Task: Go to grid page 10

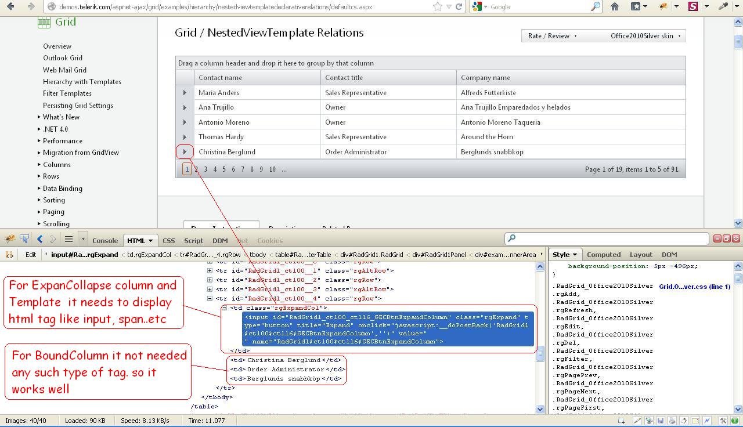Action: coord(272,169)
